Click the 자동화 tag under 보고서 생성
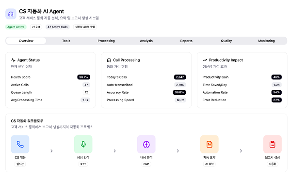The height and width of the screenshot is (178, 291). [273, 164]
